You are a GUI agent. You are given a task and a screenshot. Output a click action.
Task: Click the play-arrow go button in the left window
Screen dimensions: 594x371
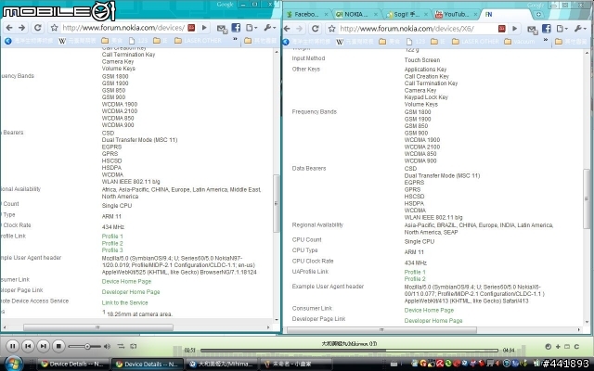204,28
